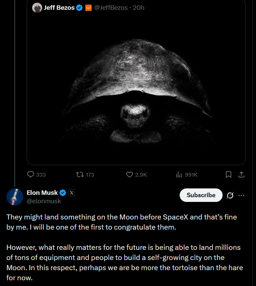Open the more options menu on Elon's reply
The image size is (256, 286).
click(x=242, y=195)
